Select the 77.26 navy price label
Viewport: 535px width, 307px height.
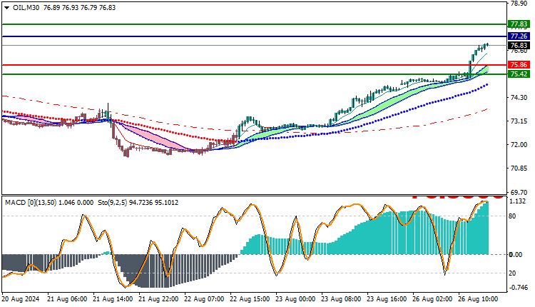519,36
